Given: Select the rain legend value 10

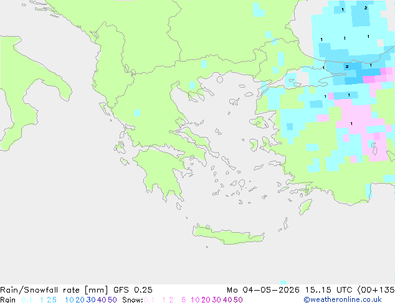Looking at the screenshot, I should click(x=70, y=300).
